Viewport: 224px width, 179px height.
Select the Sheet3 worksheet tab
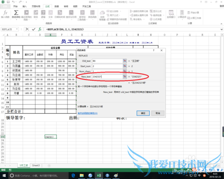36,166
